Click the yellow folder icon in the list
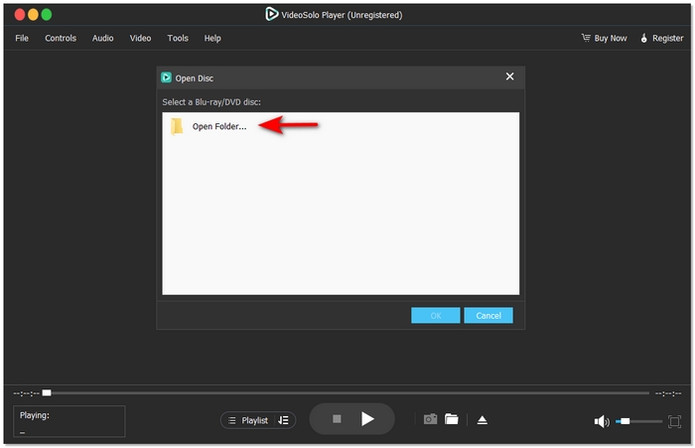 177,126
